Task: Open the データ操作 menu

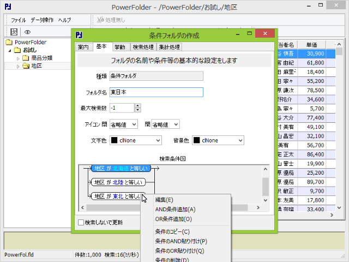Action: pos(42,20)
